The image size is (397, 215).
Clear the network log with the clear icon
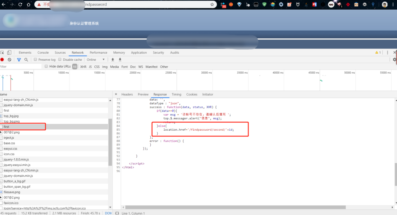[x=9, y=60]
